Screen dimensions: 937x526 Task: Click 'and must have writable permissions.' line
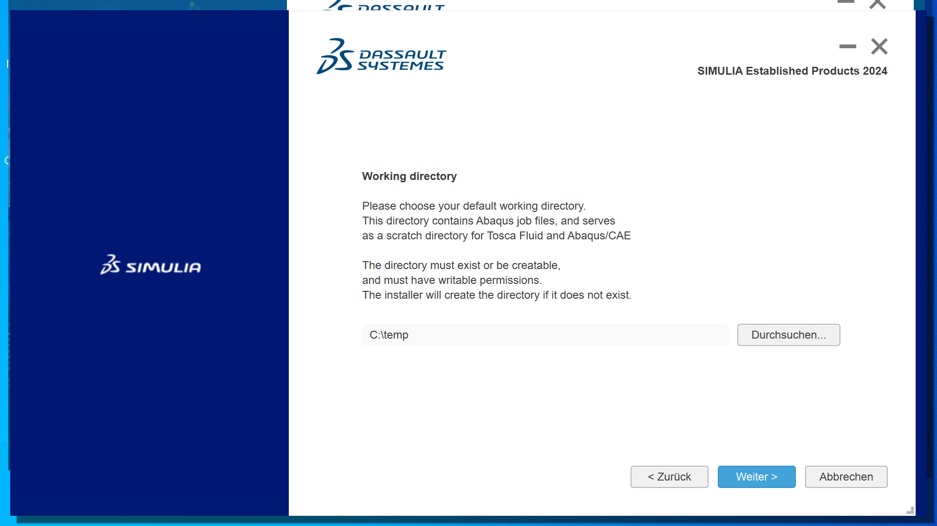(x=452, y=280)
